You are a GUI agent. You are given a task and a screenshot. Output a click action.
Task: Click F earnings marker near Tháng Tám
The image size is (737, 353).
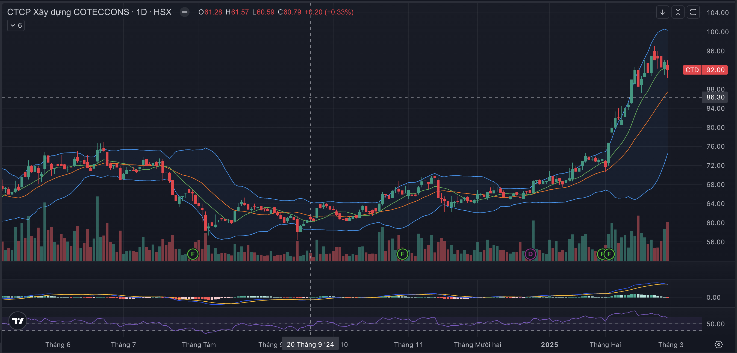point(193,254)
